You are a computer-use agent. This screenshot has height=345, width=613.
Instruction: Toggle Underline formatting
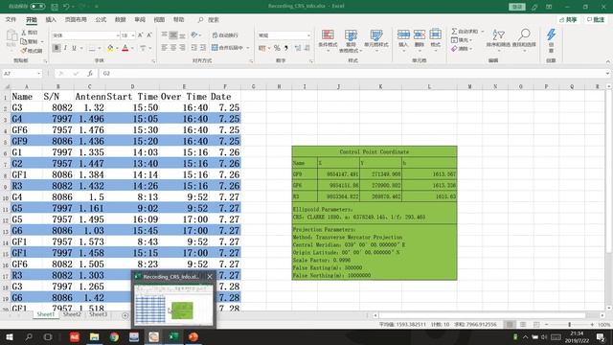pos(74,48)
